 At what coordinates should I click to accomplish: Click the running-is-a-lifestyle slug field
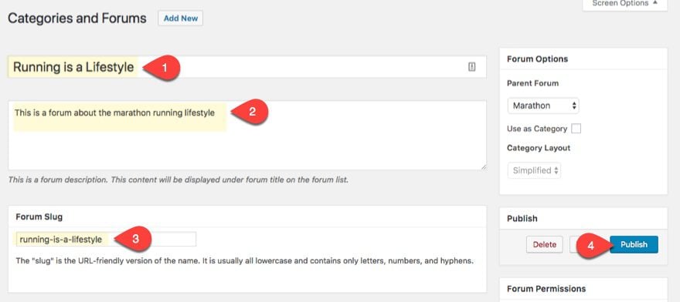[107, 239]
